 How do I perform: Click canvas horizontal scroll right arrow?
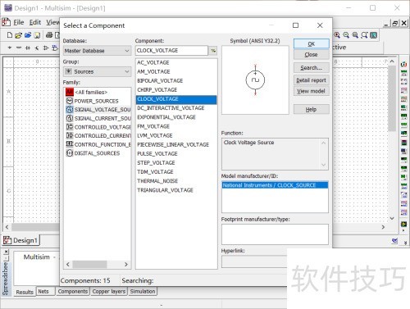(383, 227)
